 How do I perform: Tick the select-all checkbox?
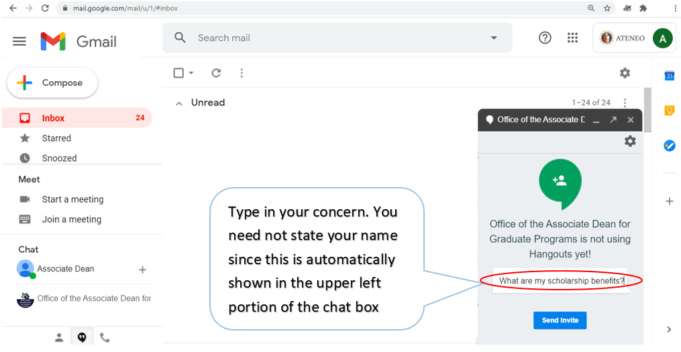tap(178, 73)
